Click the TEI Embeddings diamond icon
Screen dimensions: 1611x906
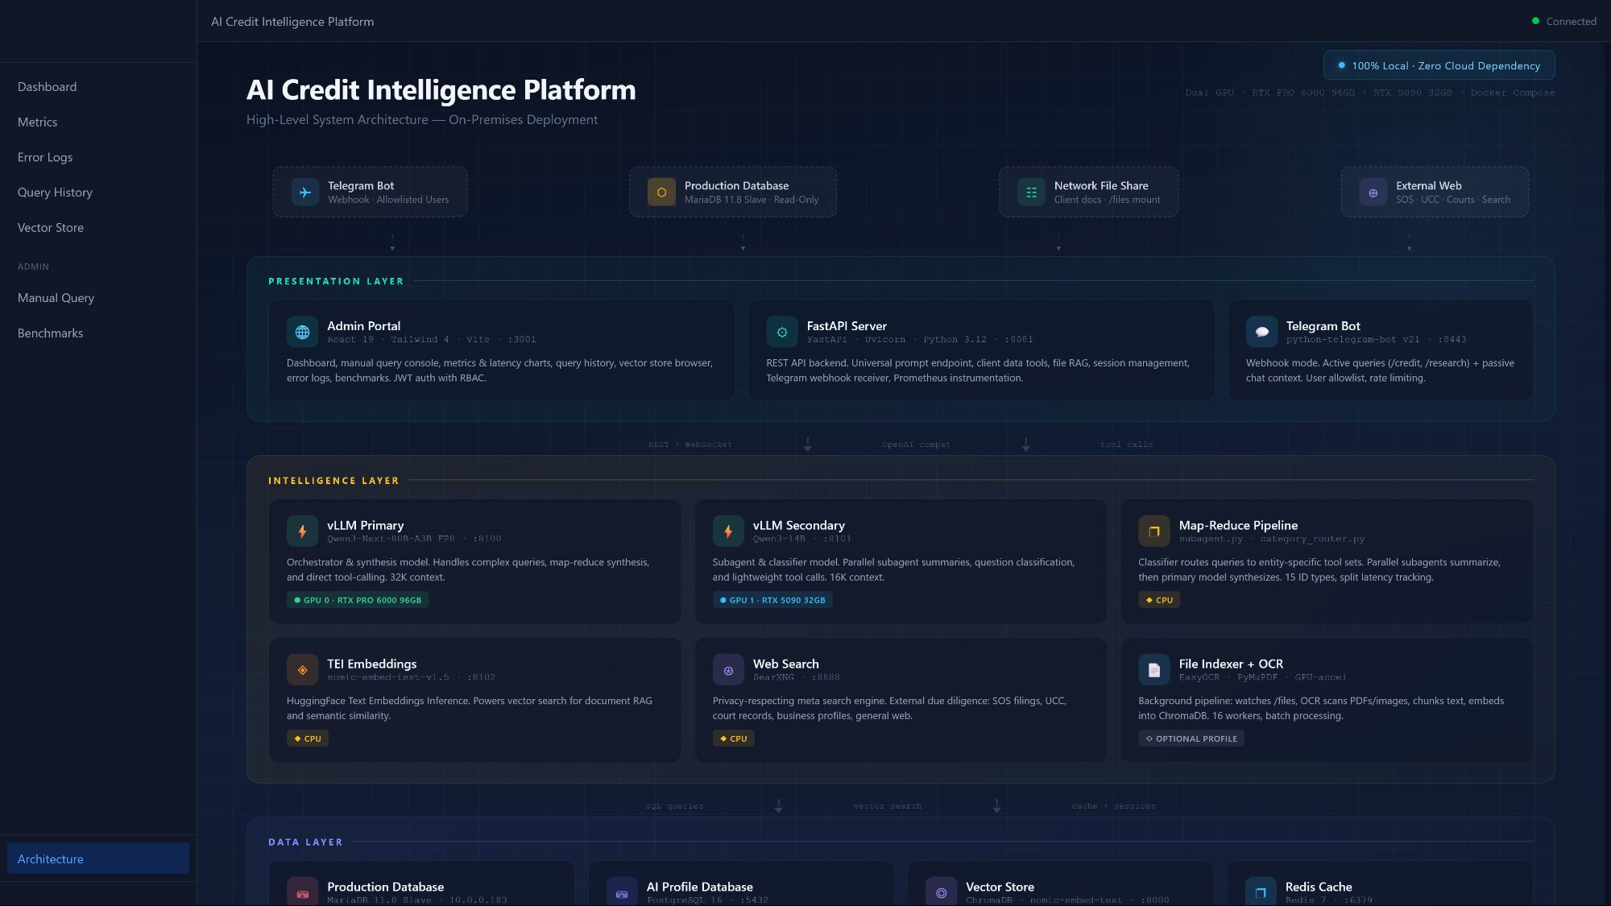click(302, 670)
